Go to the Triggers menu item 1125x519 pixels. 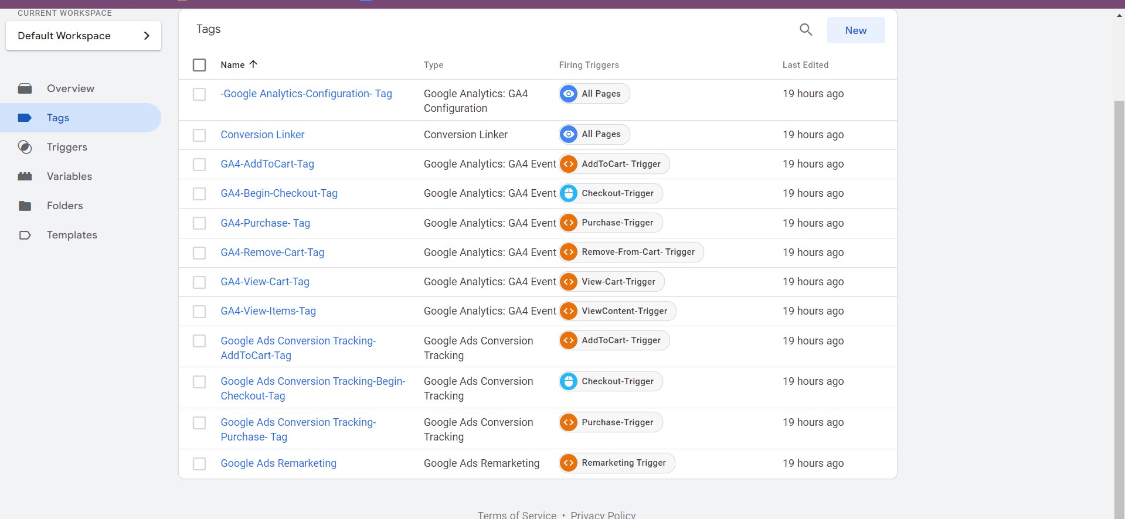[67, 147]
